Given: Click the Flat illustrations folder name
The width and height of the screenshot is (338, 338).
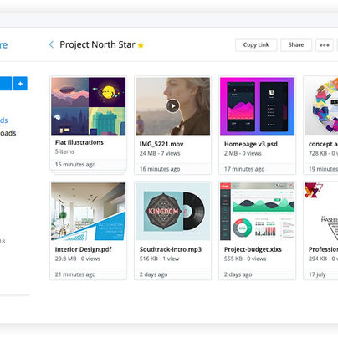Looking at the screenshot, I should [79, 142].
